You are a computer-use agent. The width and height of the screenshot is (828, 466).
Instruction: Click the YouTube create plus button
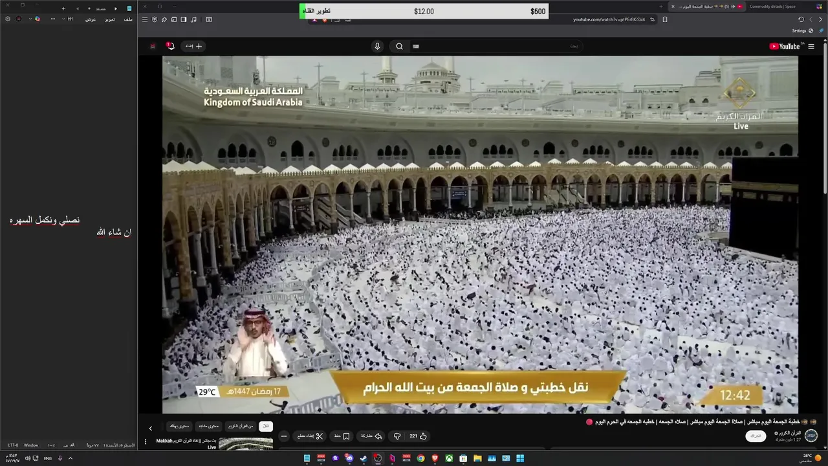click(194, 46)
